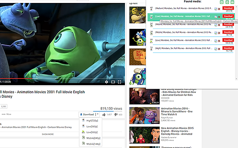
Task: Click the green circle icon in Found media header
Action: click(x=227, y=2)
